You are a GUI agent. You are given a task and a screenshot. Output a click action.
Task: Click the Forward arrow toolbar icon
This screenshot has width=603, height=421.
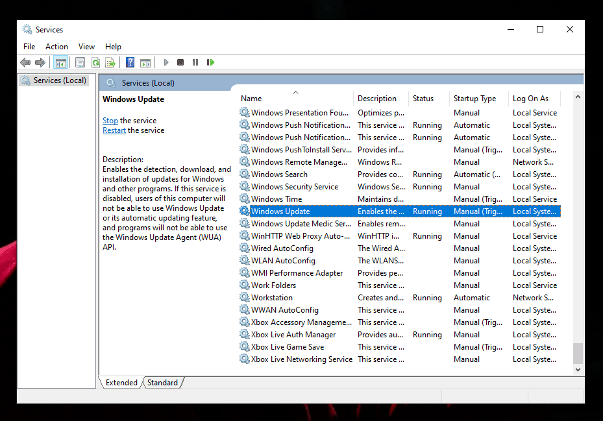point(40,62)
